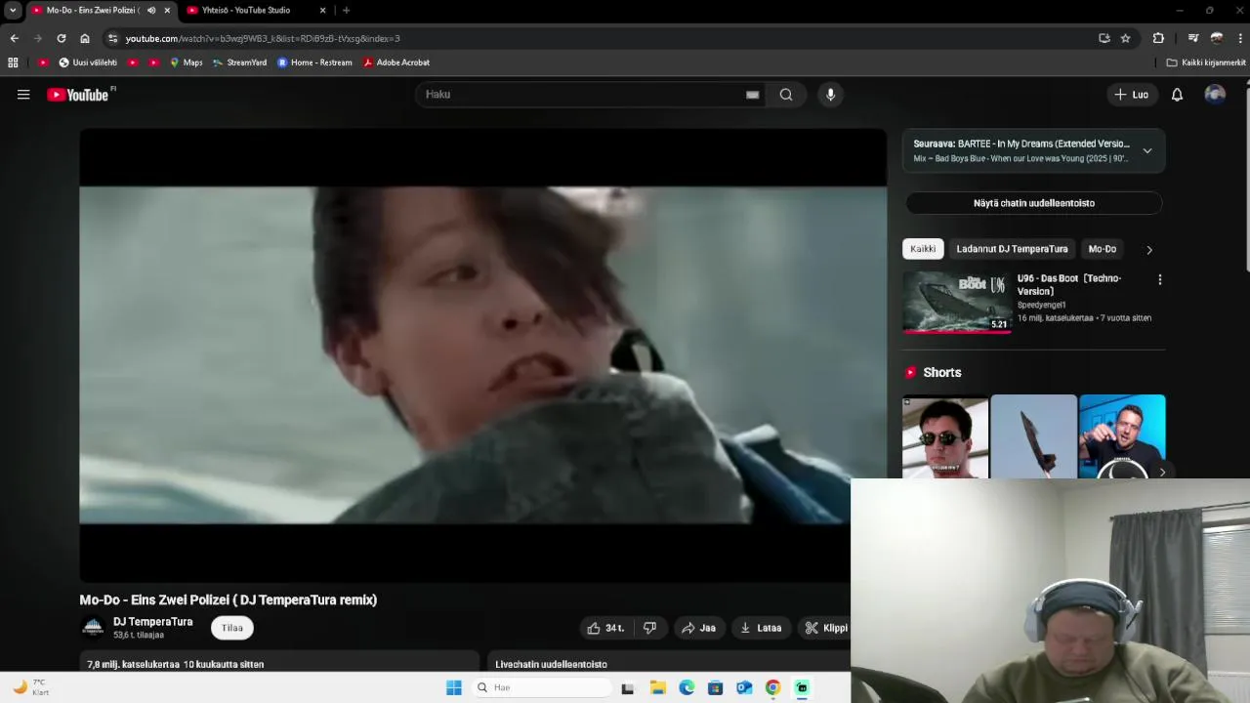Select 'Ladannut DJ TemperaTura' filter chip
Screen dimensions: 1250x703
pos(1012,249)
